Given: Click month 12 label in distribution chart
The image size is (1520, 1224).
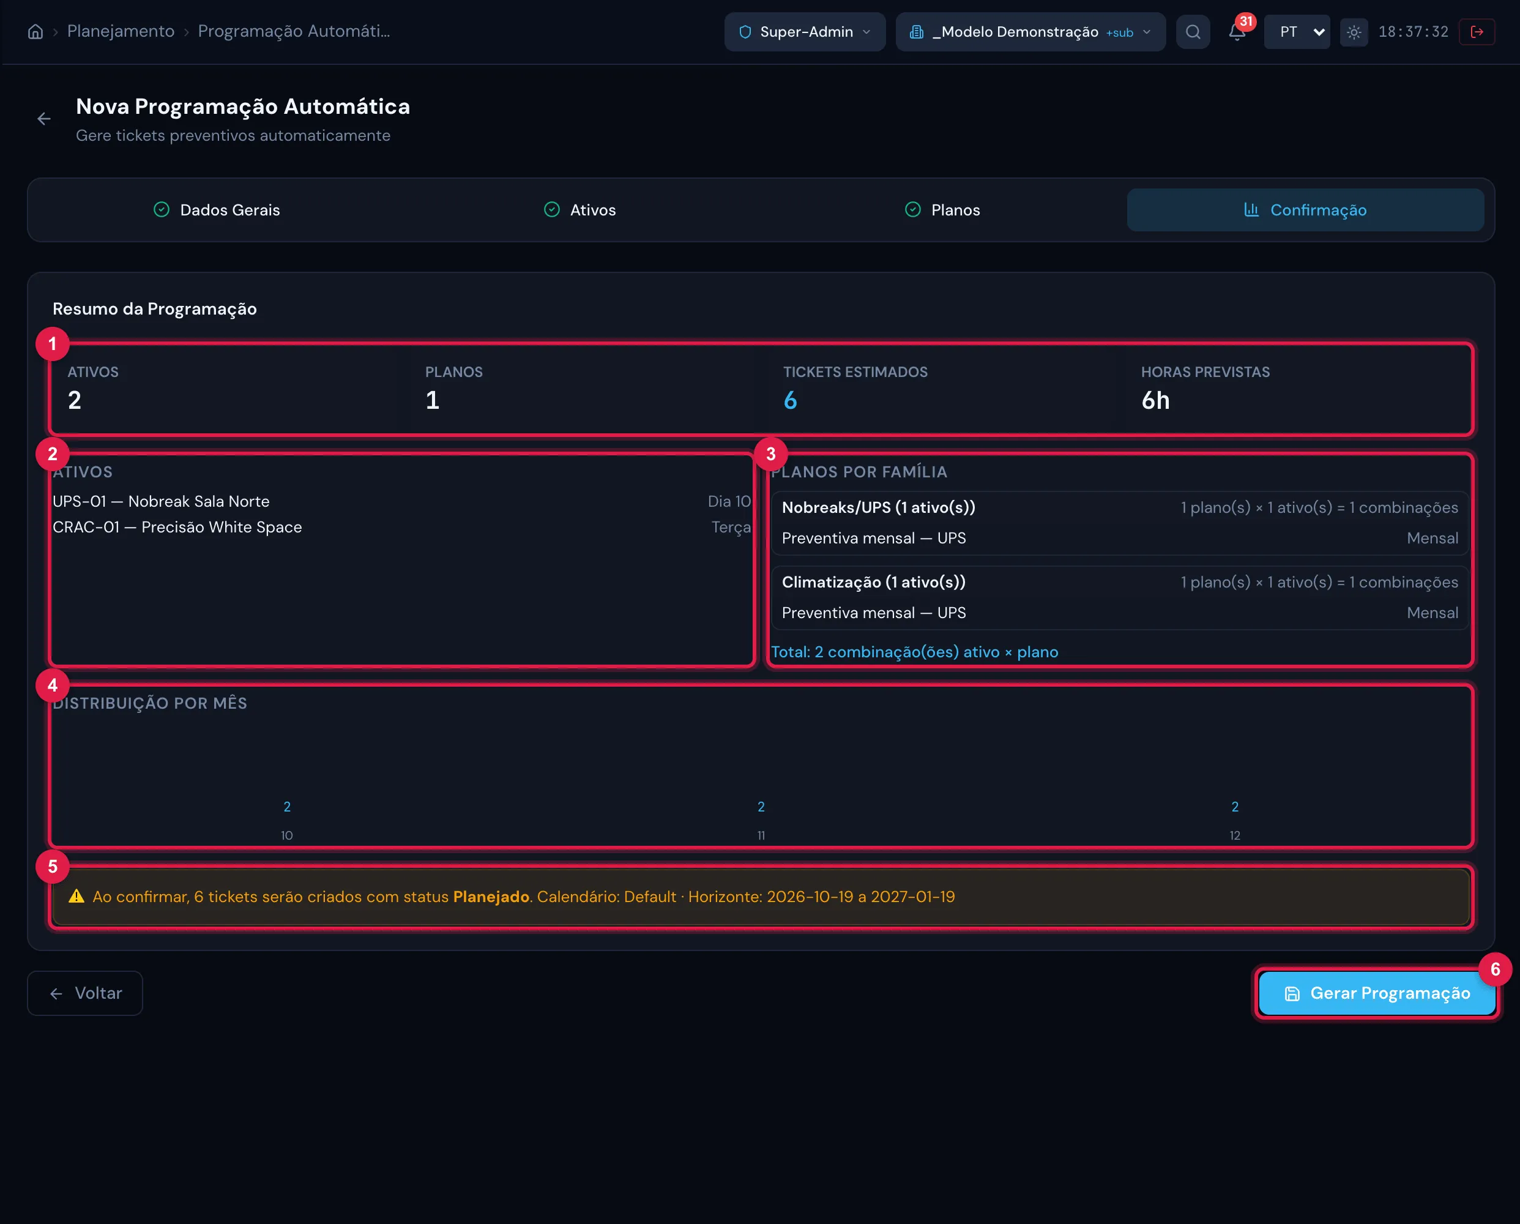Looking at the screenshot, I should tap(1234, 835).
